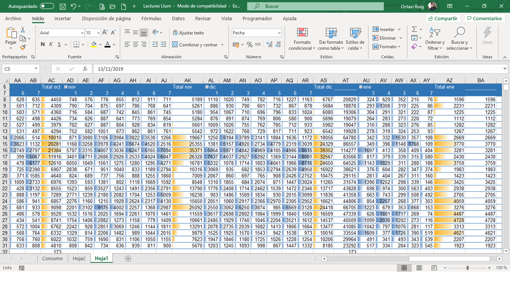Open the Archivo tab
Image resolution: width=510 pixels, height=287 pixels.
coord(13,18)
